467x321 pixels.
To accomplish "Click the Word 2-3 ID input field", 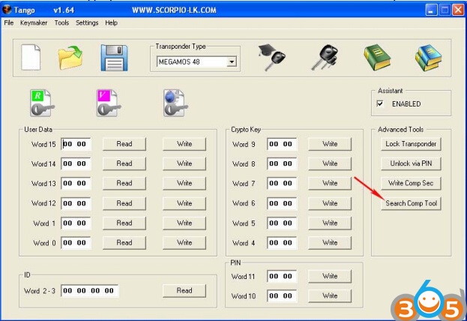I will pos(89,291).
